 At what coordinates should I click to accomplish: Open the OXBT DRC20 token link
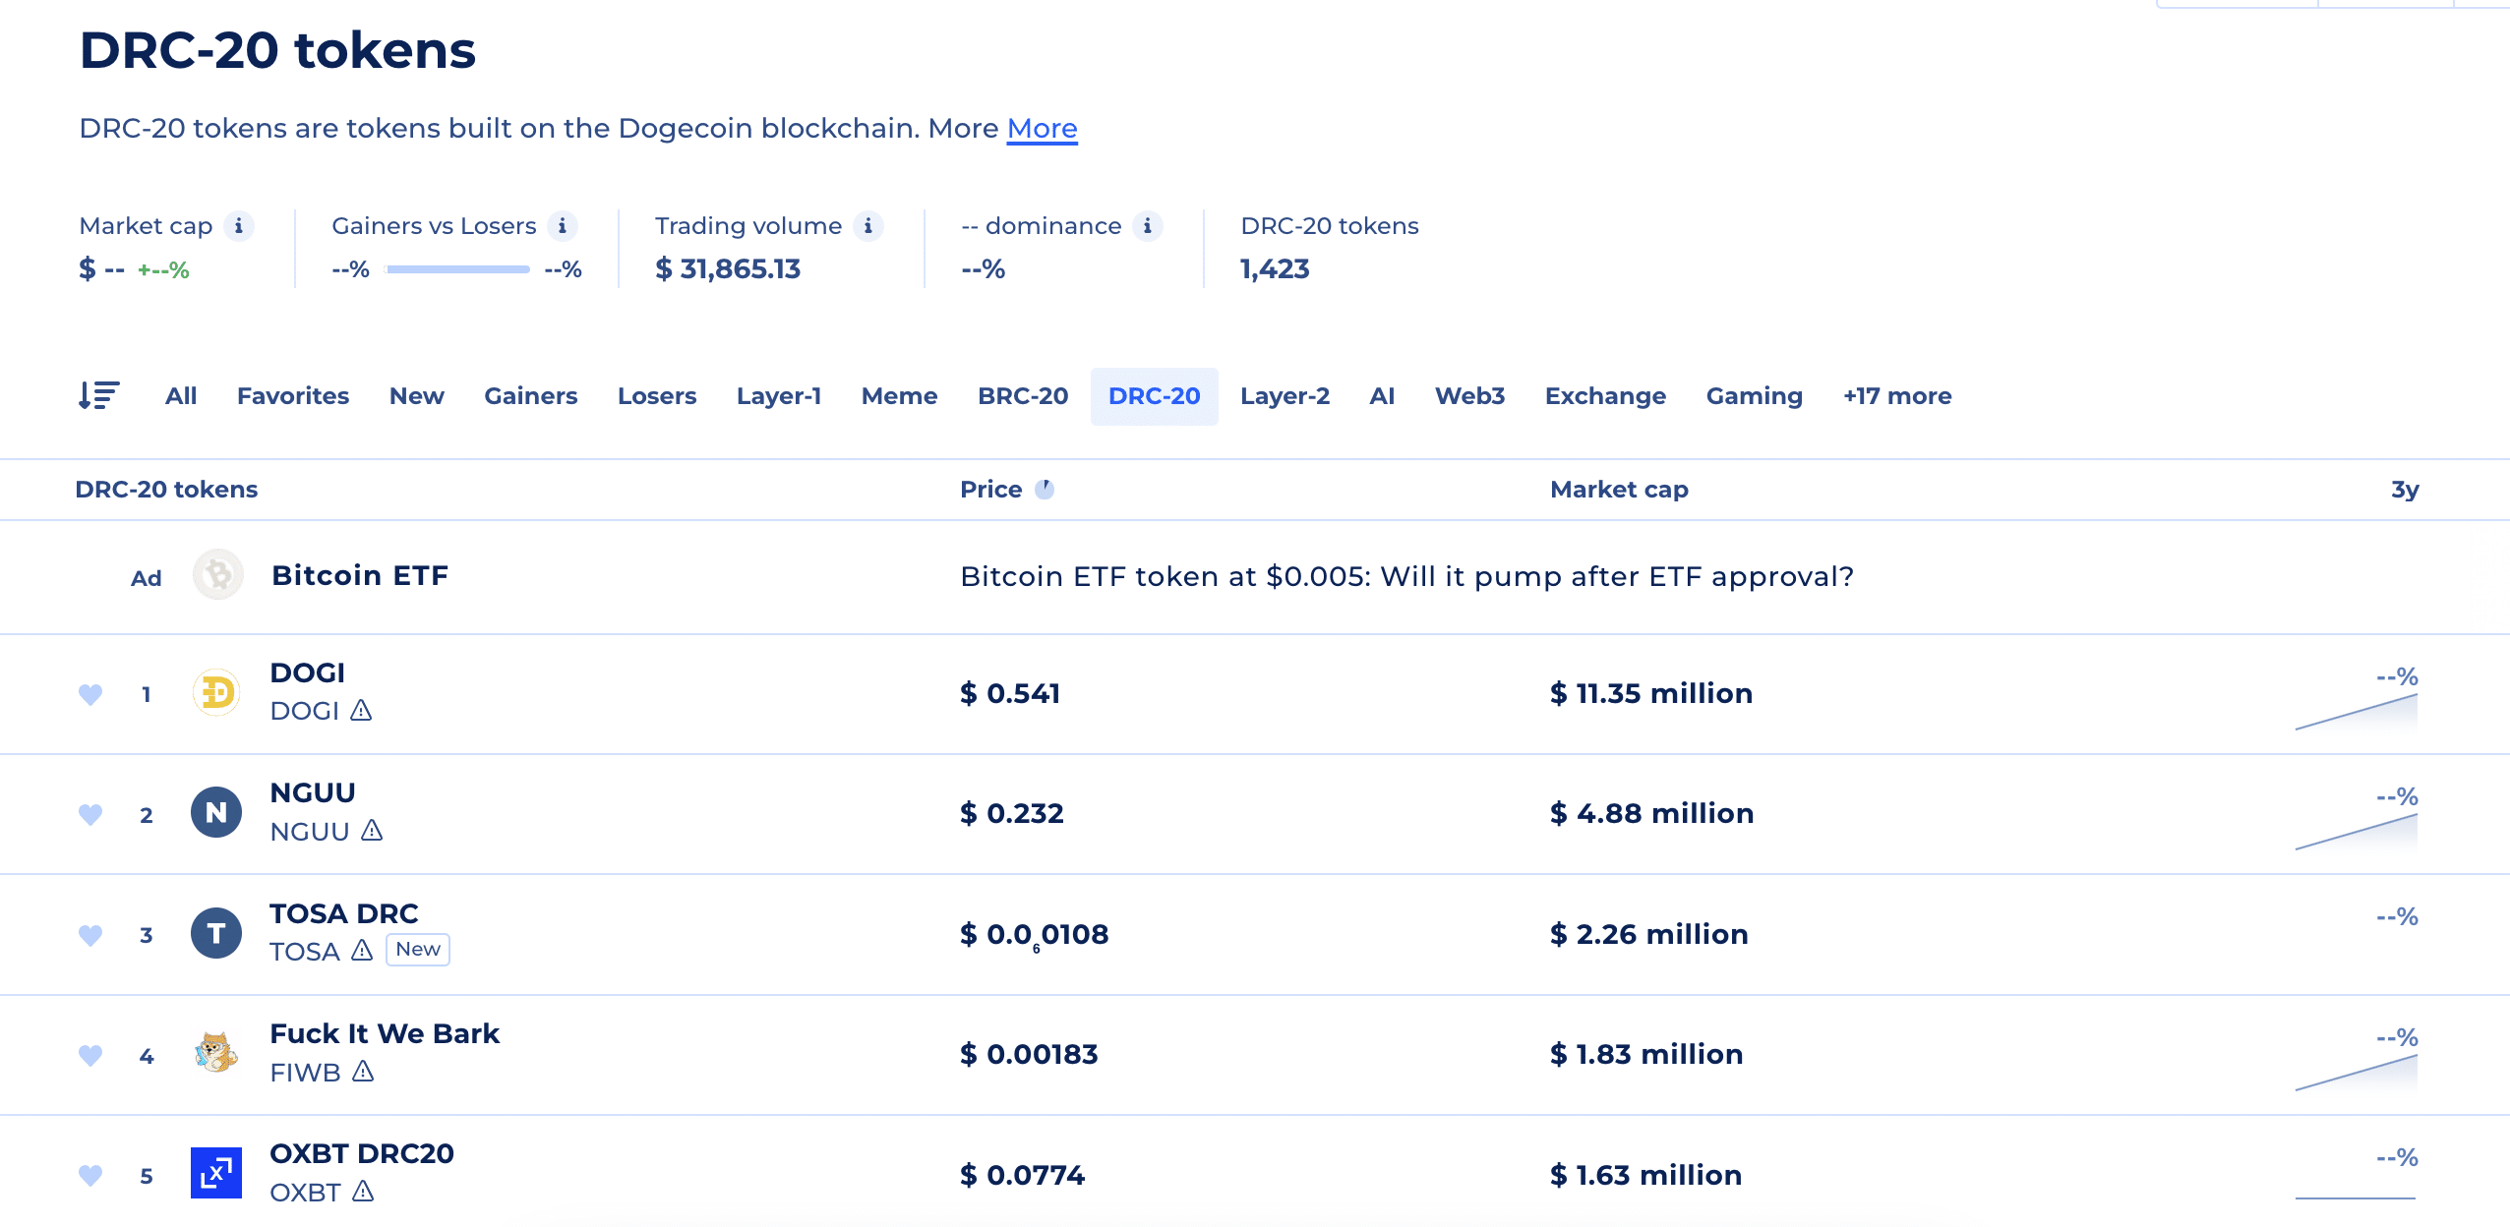tap(362, 1153)
